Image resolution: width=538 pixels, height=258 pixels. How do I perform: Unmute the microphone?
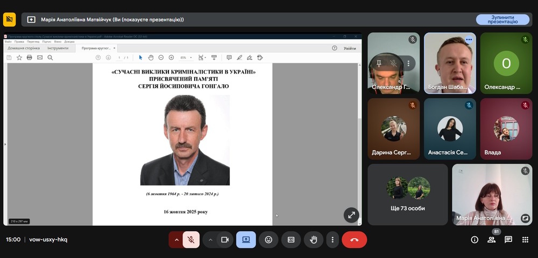click(191, 240)
